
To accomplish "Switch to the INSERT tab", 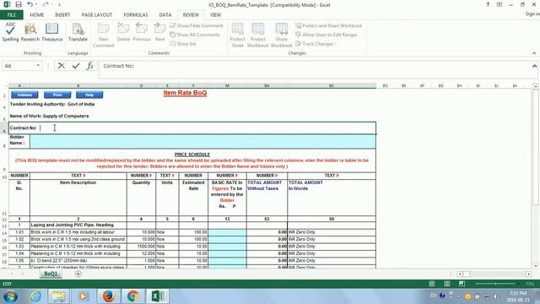I will click(62, 15).
